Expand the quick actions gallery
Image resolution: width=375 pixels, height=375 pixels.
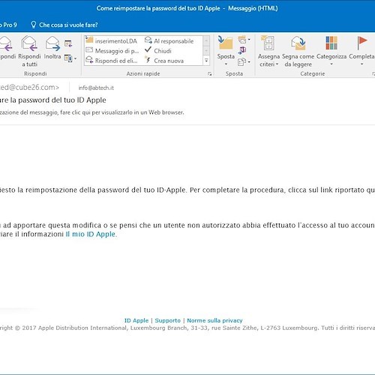[206, 61]
